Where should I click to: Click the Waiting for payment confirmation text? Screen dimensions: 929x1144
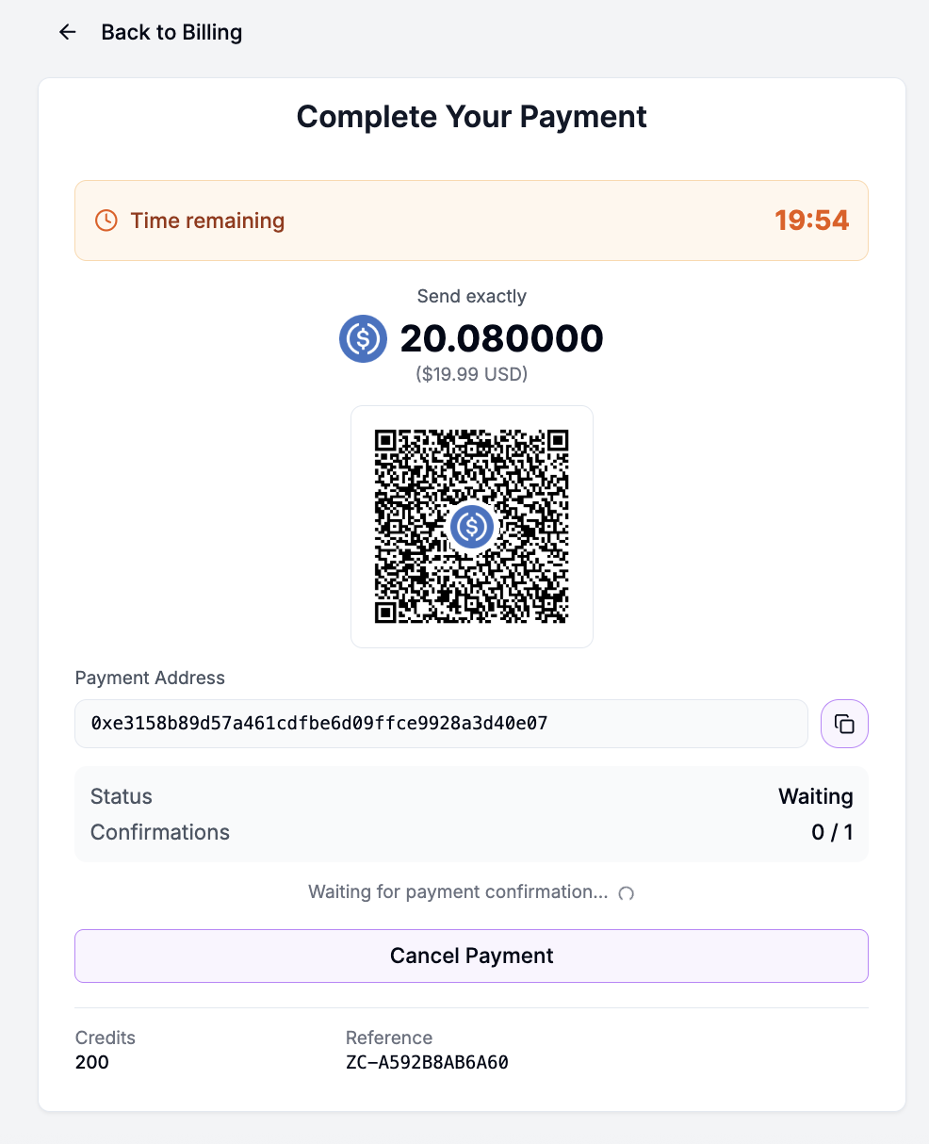(x=459, y=891)
